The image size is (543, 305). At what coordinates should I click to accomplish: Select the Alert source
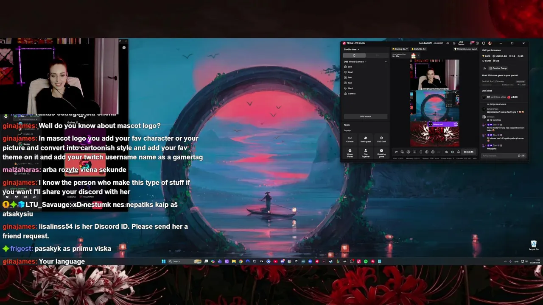(348, 88)
